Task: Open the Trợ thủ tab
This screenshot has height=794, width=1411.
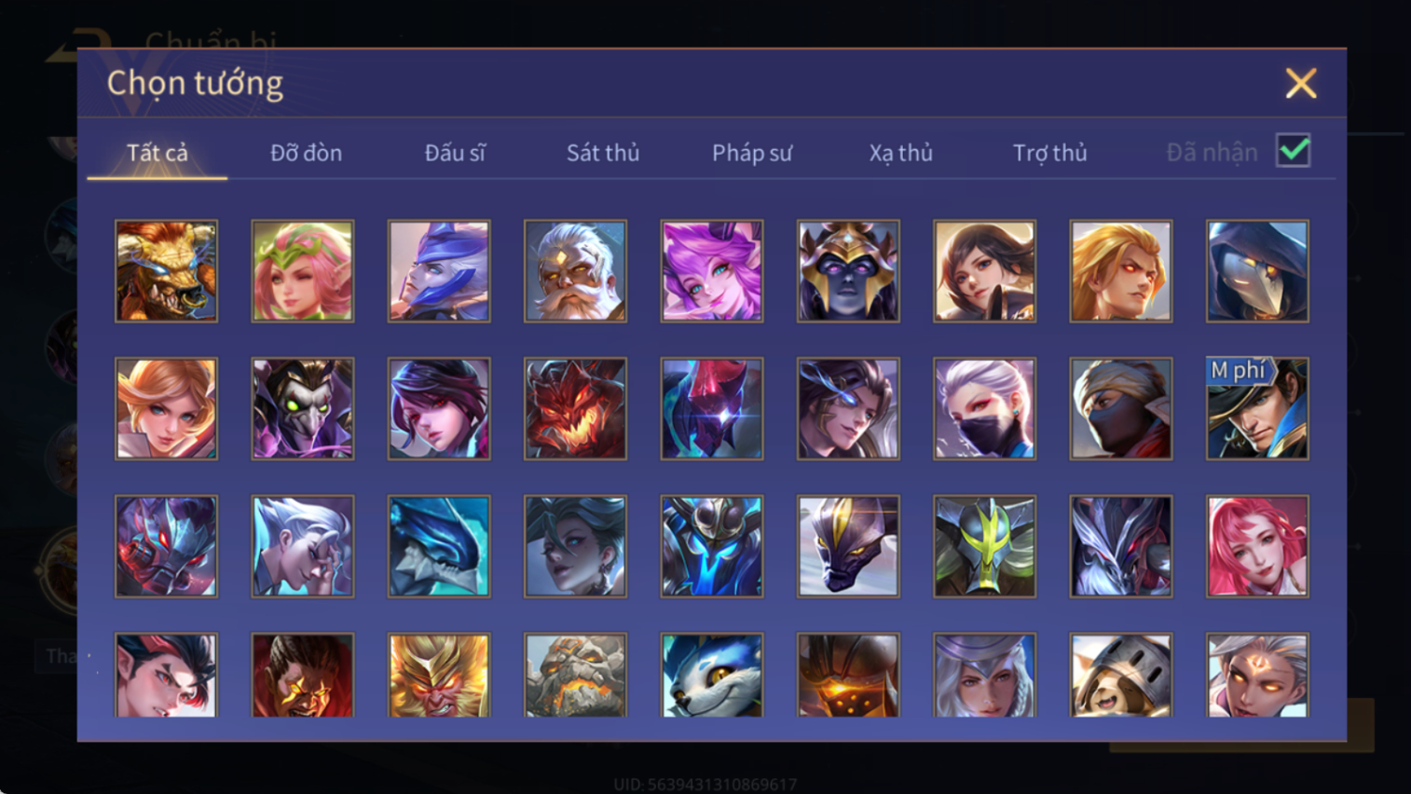Action: click(1049, 153)
